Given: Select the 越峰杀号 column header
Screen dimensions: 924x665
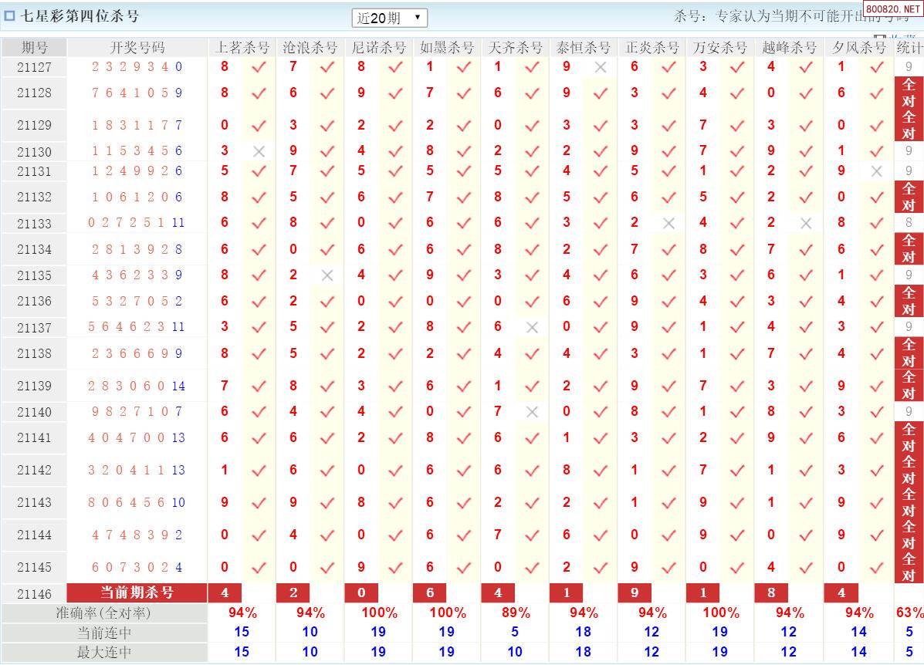Looking at the screenshot, I should coord(789,48).
